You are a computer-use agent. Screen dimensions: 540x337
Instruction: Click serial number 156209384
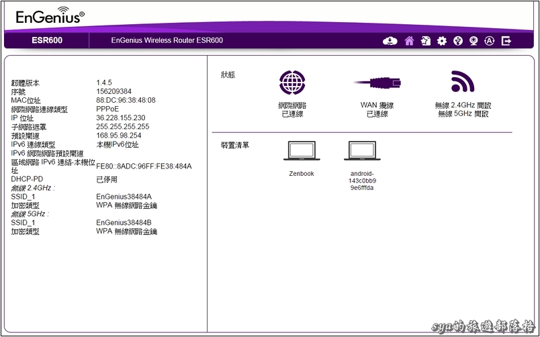point(114,91)
